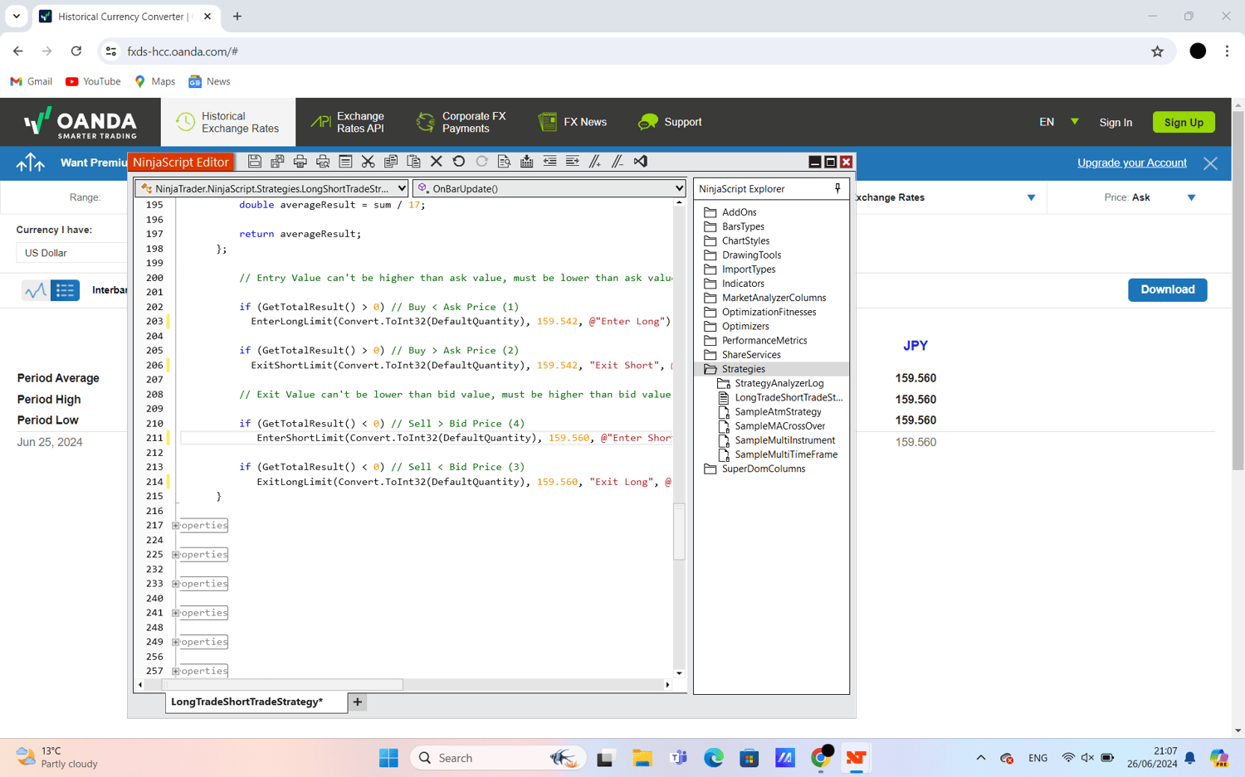Screen dimensions: 1245x777
Task: Click the editor's horizontal scrollbar thumb
Action: click(x=282, y=685)
